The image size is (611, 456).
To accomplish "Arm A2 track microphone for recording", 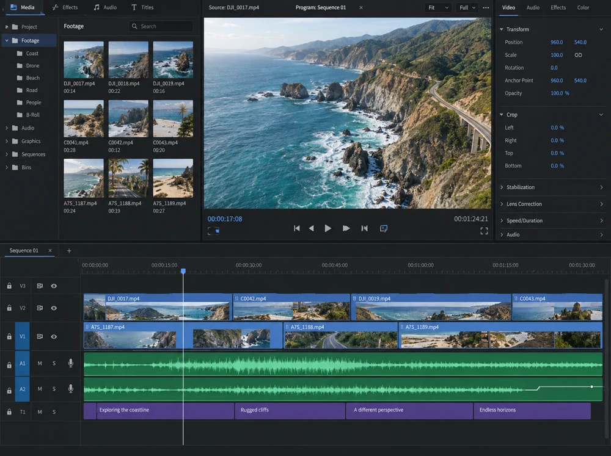I will (70, 389).
